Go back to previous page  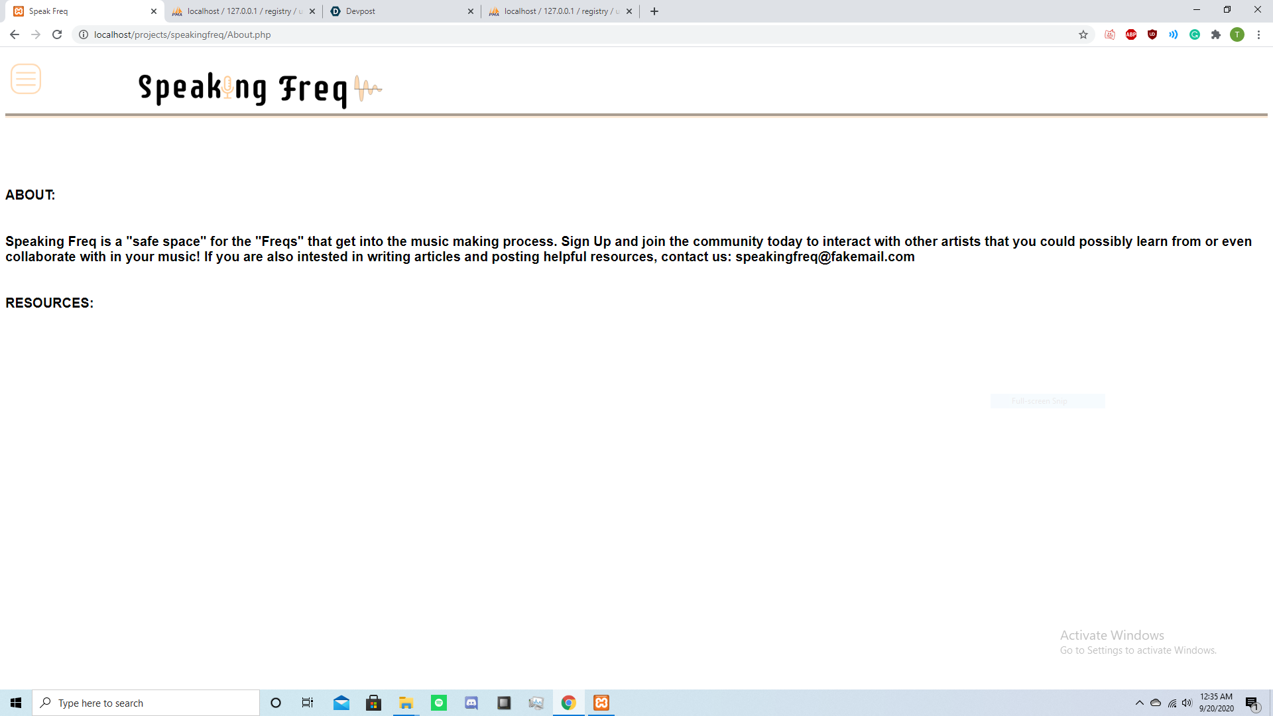coord(15,34)
